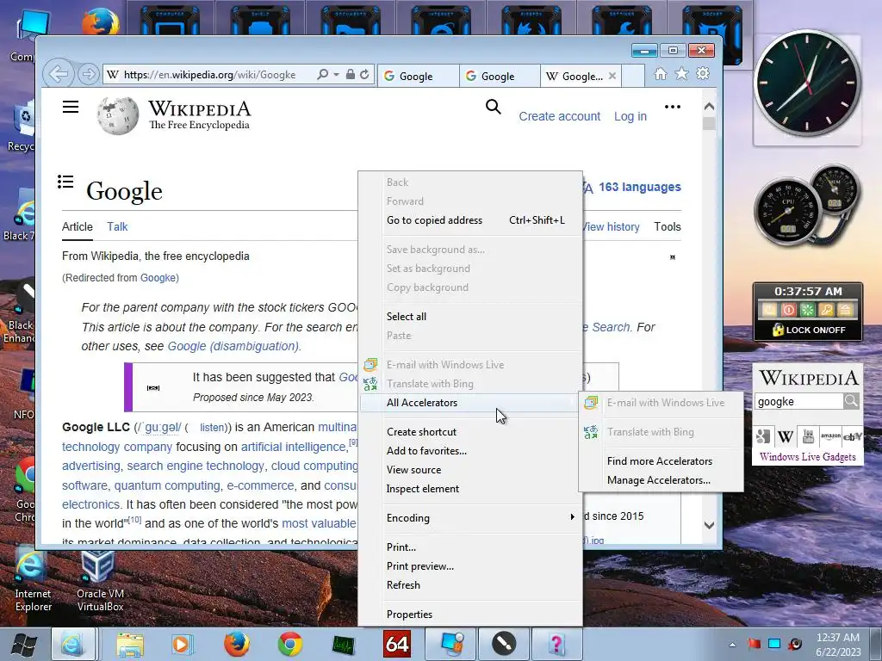Screen dimensions: 882x661
Task: Select the eBay engine in search gadget
Action: pos(852,436)
